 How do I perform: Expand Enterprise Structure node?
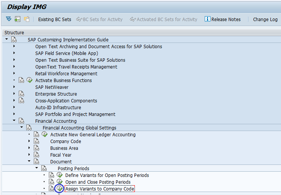point(14,94)
